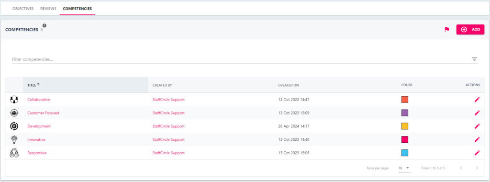Open the Development competency link

(39, 126)
